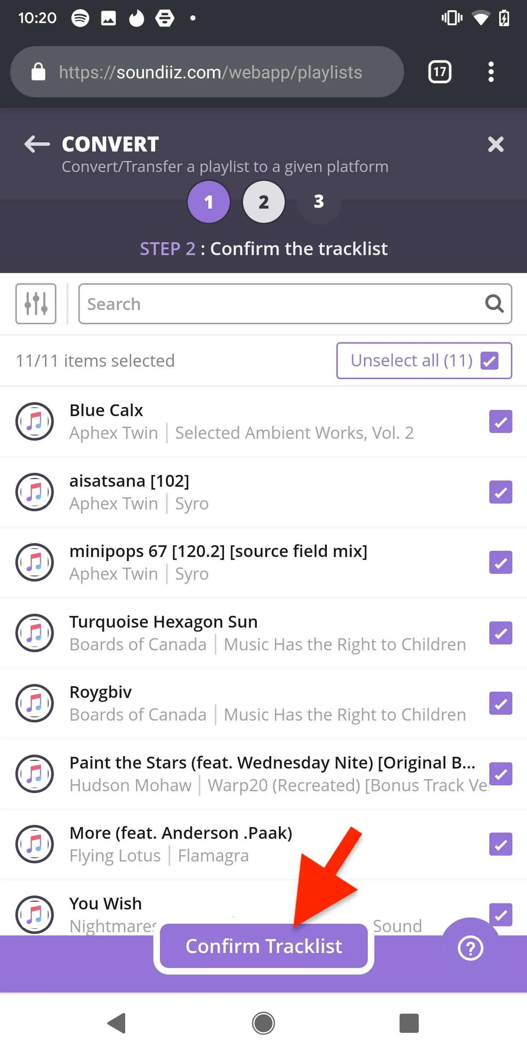This screenshot has height=1054, width=527.
Task: Click the Unselect all (11) button
Action: (424, 360)
